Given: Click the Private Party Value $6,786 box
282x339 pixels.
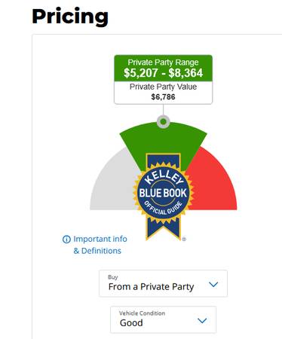Looking at the screenshot, I should (163, 92).
